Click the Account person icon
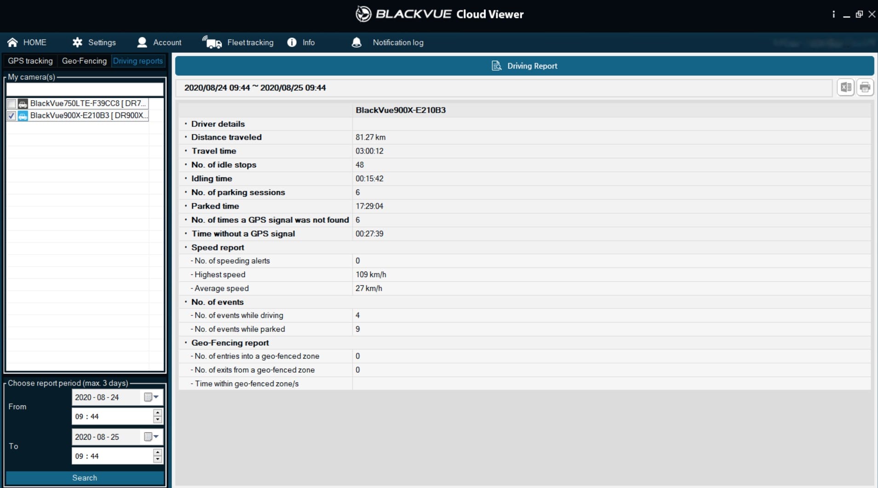This screenshot has height=488, width=878. [x=142, y=42]
